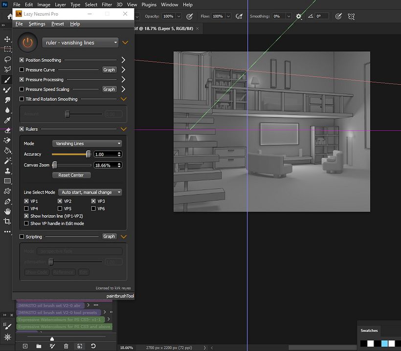Screen dimensions: 401x351
Task: Select the Eyedropper tool
Action: click(7, 120)
